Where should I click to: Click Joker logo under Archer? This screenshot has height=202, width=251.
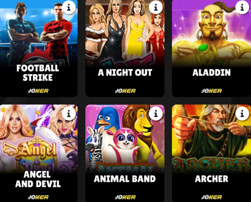tap(211, 197)
